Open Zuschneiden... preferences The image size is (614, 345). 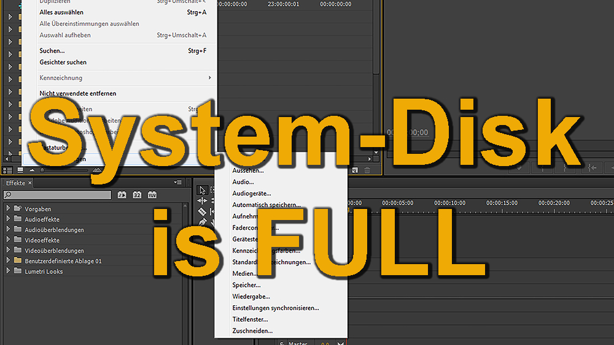pos(252,331)
